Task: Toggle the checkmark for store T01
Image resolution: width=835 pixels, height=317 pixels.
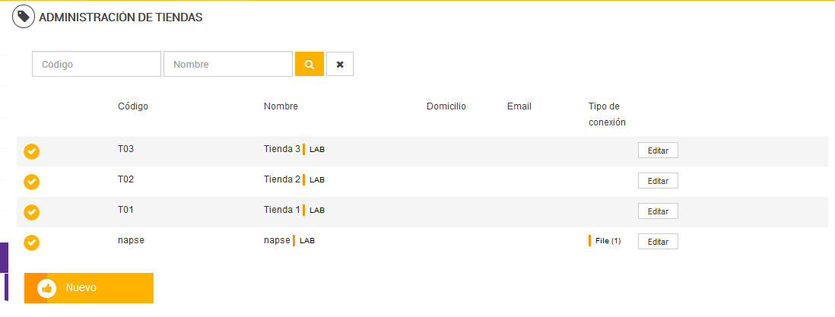Action: (32, 212)
